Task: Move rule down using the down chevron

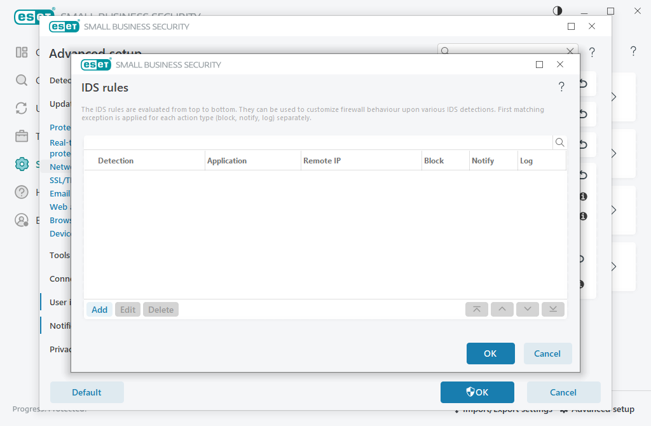Action: 527,309
